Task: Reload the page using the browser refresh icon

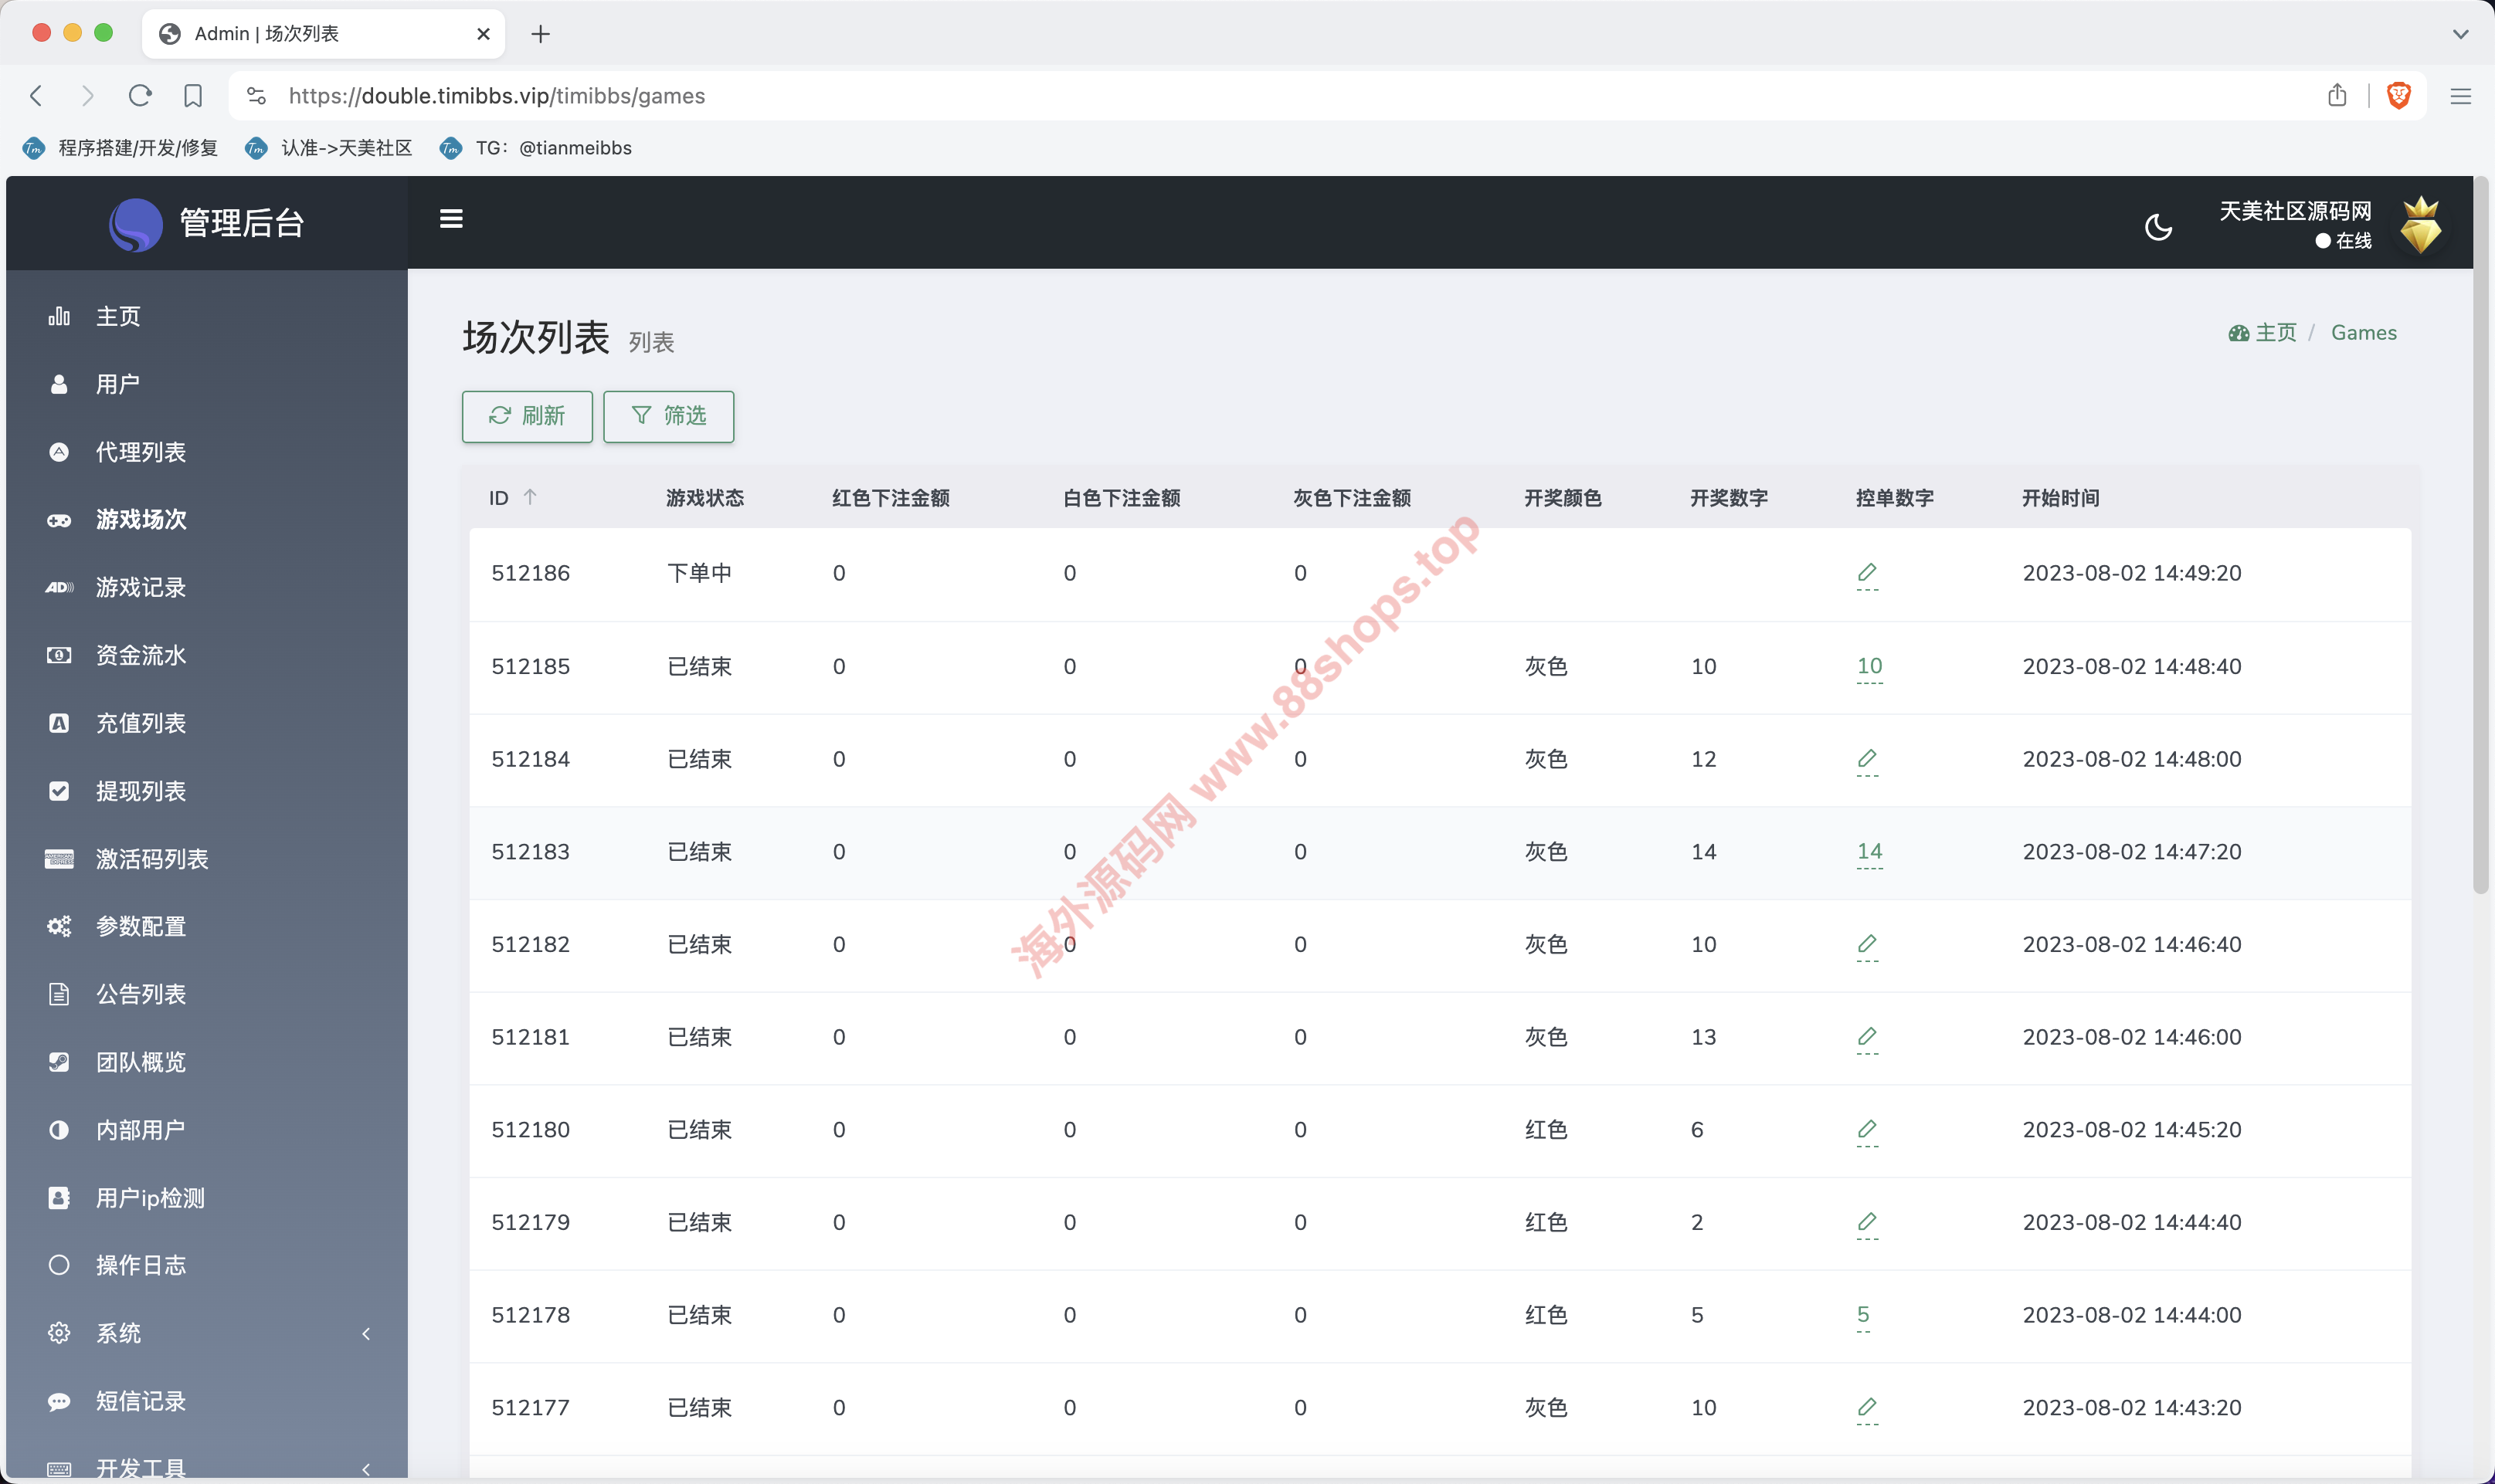Action: coord(140,95)
